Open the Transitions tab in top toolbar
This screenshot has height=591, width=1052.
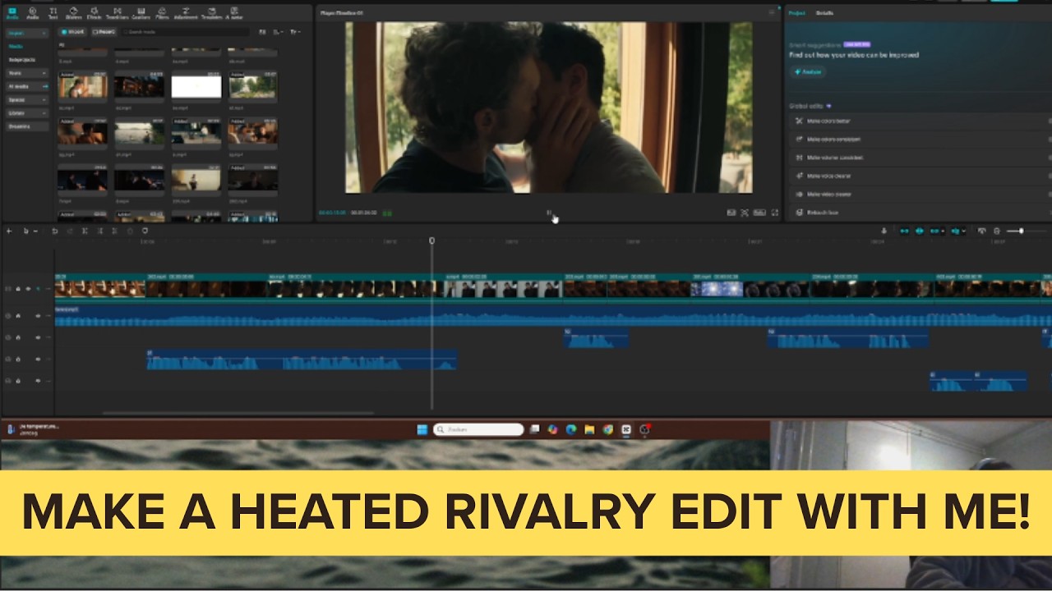click(117, 13)
